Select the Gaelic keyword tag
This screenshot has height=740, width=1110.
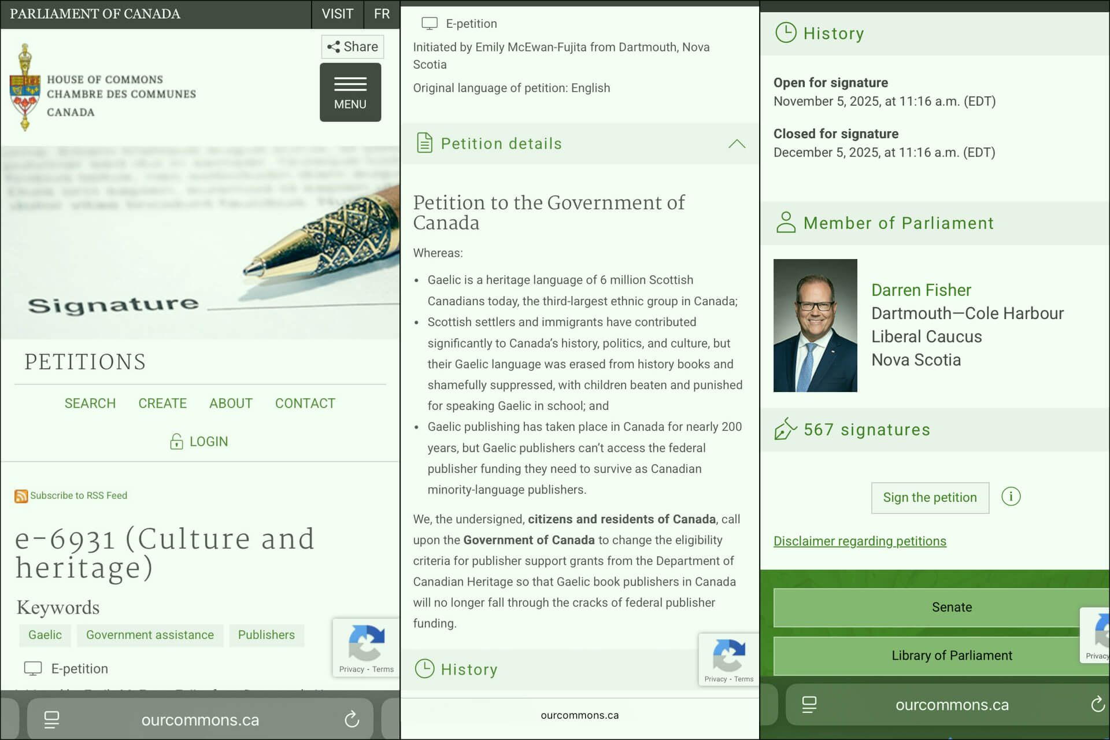[45, 635]
